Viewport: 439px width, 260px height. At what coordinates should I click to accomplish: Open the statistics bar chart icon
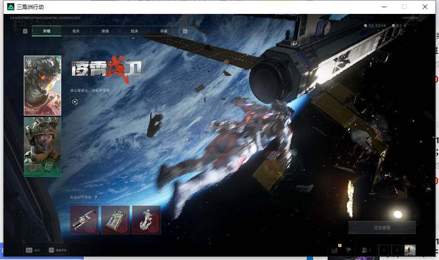(x=334, y=250)
